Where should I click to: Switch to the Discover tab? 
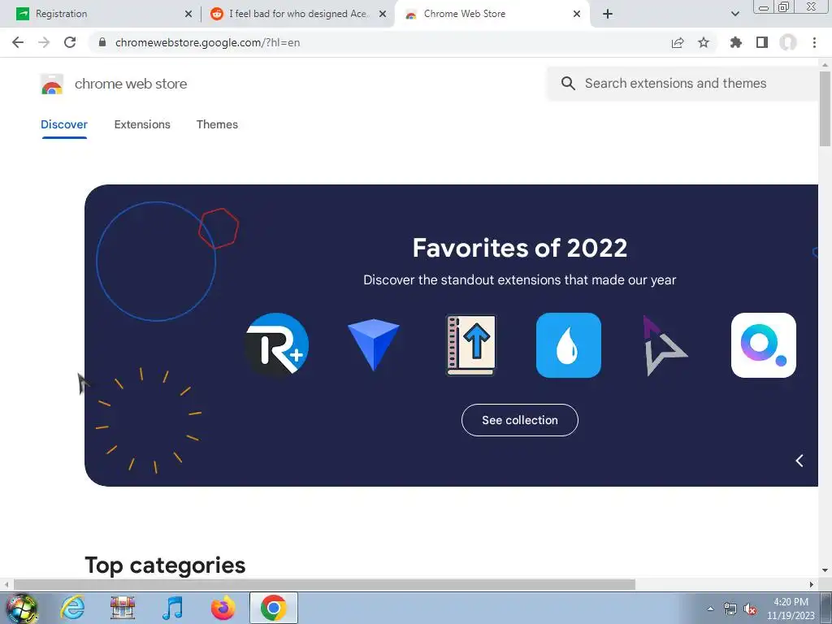[63, 124]
